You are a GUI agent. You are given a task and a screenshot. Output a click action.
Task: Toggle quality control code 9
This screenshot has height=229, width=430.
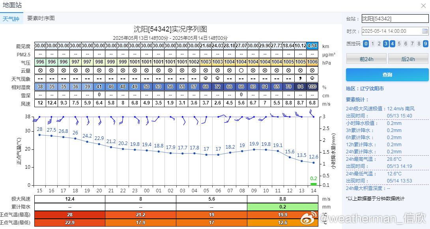425,44
